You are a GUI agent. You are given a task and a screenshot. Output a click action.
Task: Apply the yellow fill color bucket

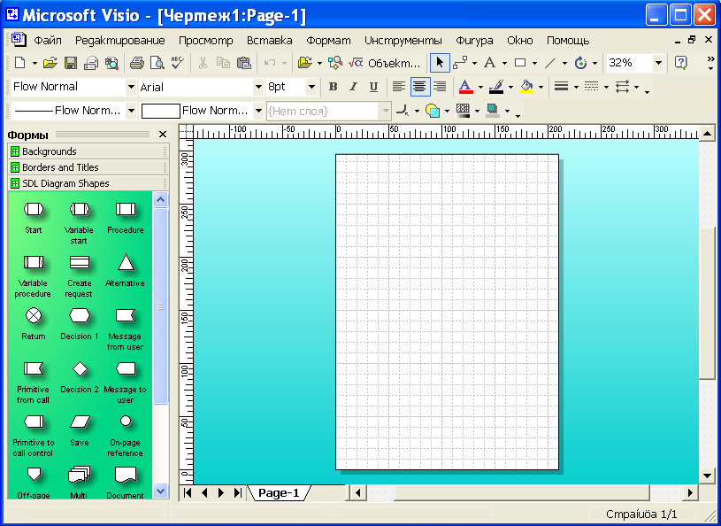526,87
